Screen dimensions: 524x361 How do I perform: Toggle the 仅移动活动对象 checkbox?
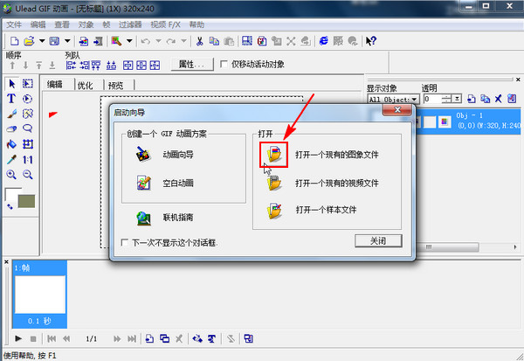(224, 64)
